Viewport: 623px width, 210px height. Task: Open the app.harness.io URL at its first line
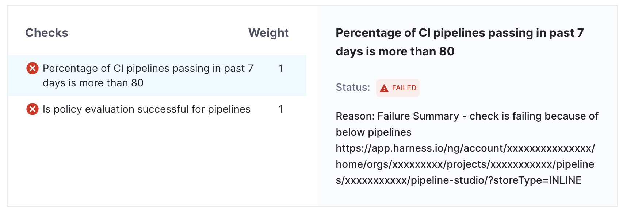[x=465, y=148]
